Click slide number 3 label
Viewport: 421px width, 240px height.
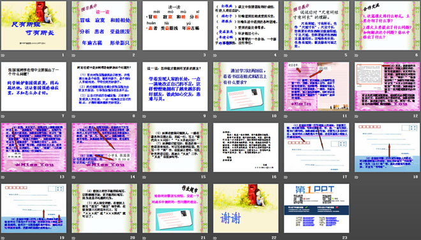(204, 55)
